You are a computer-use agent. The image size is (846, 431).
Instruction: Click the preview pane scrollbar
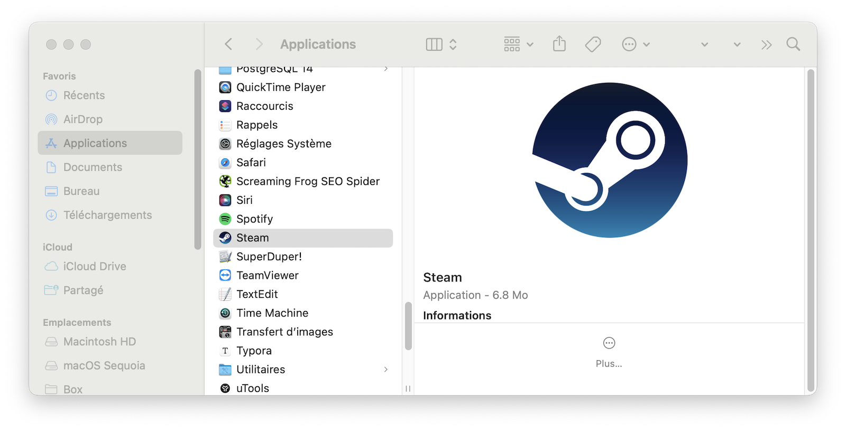[x=811, y=230]
